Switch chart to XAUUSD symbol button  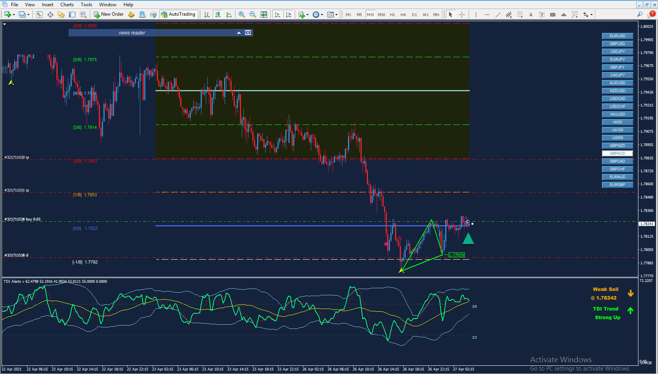tap(617, 114)
